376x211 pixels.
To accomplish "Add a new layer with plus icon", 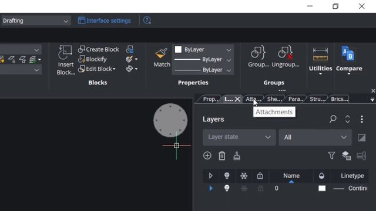I will tap(207, 156).
